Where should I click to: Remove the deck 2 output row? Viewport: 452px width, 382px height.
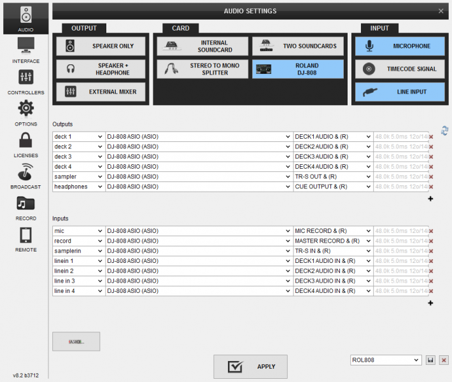[431, 146]
